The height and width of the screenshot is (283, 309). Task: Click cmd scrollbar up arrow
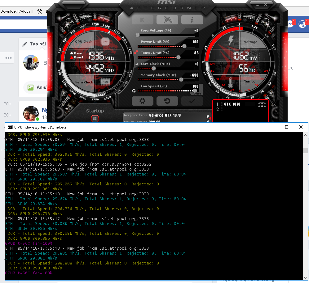click(305, 135)
